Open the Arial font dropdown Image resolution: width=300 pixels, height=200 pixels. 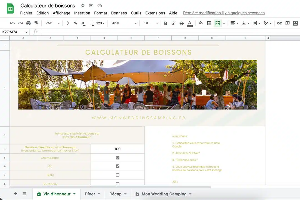pos(124,23)
